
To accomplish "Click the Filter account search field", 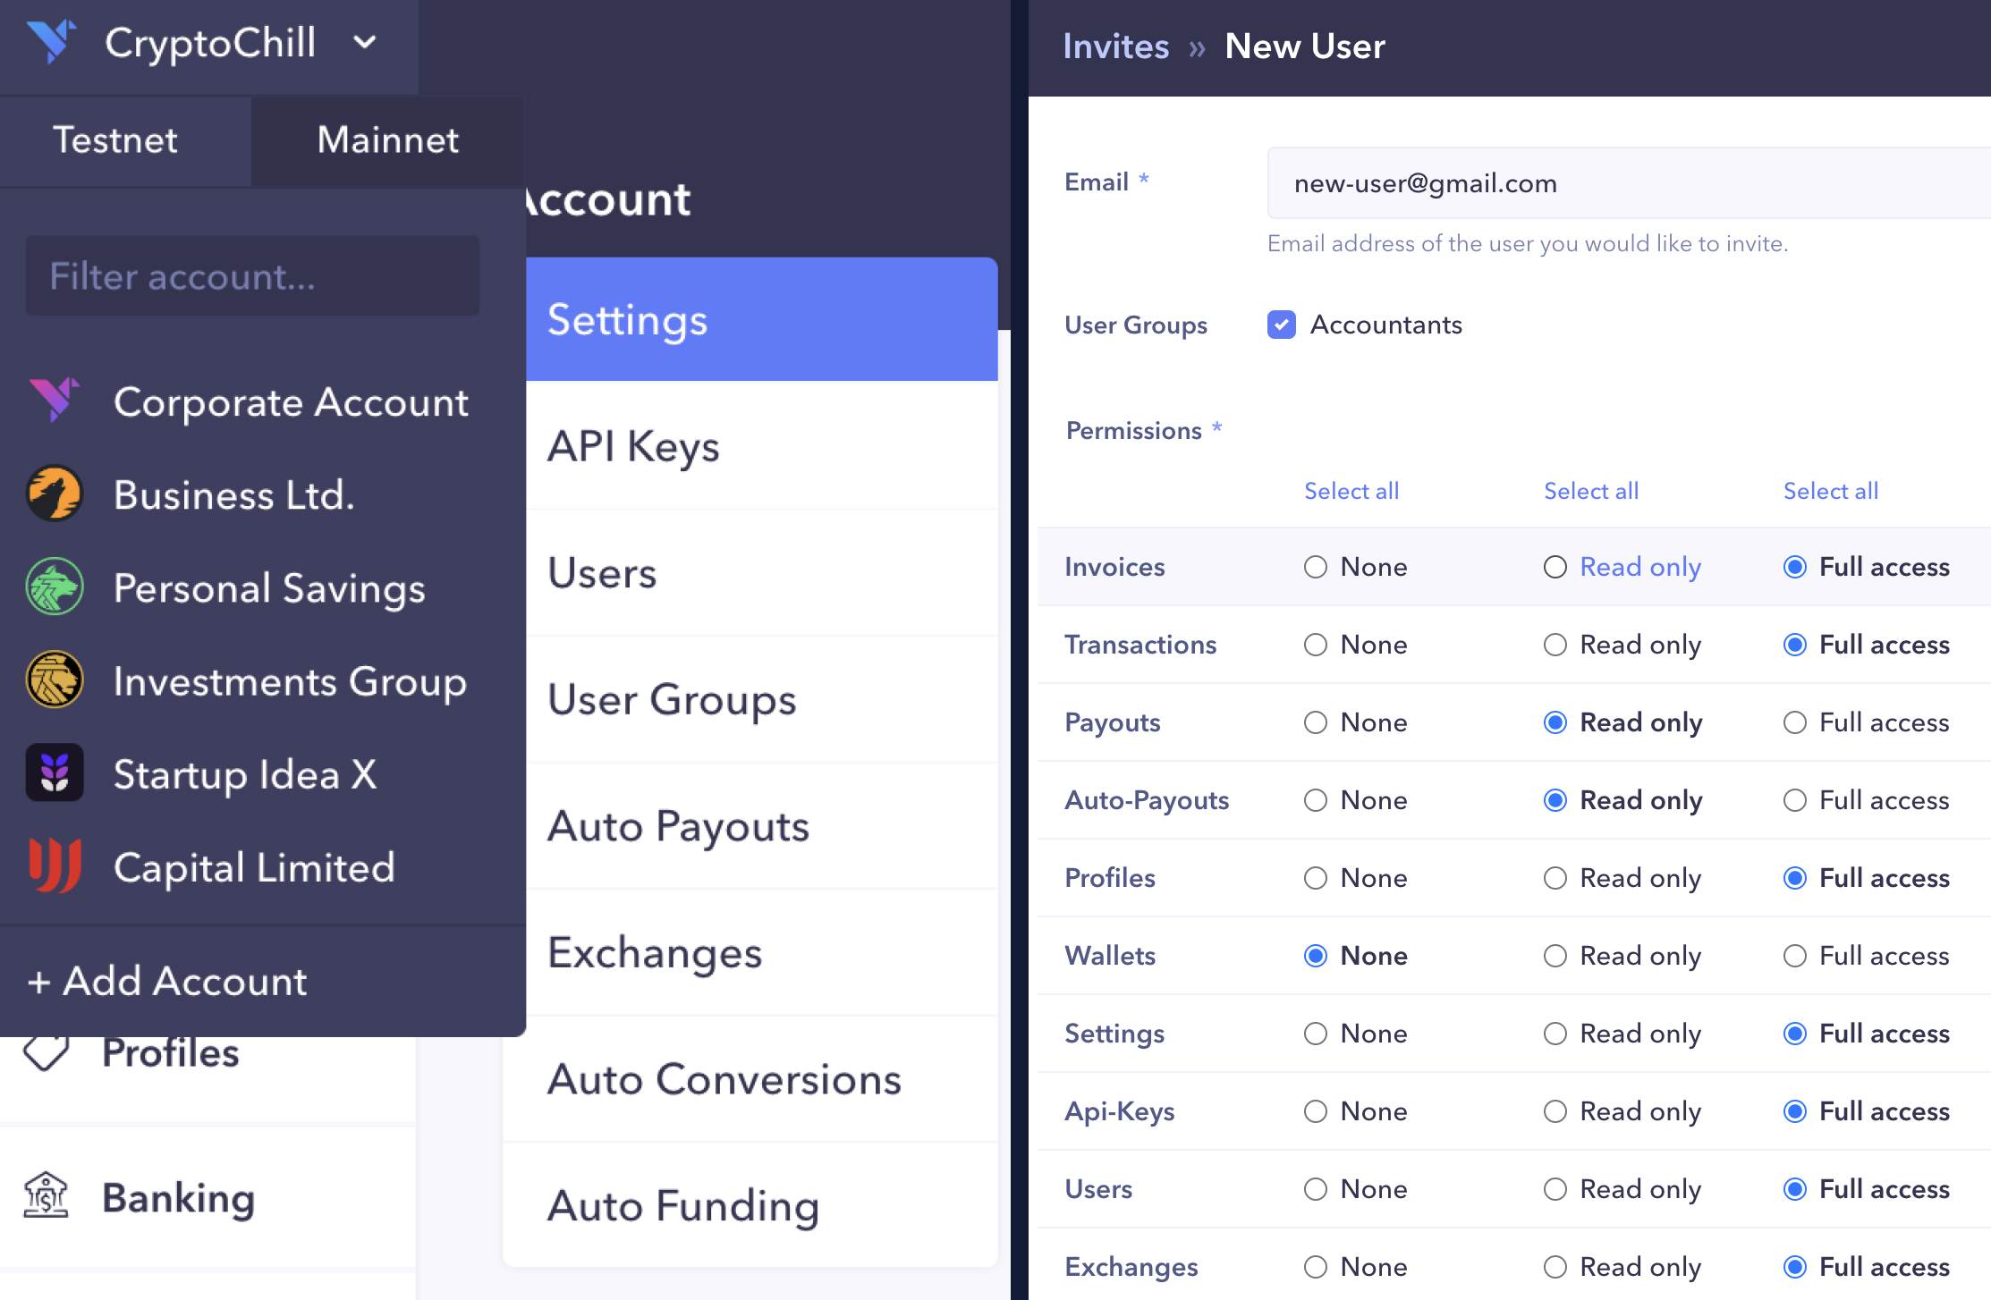I will [x=252, y=276].
